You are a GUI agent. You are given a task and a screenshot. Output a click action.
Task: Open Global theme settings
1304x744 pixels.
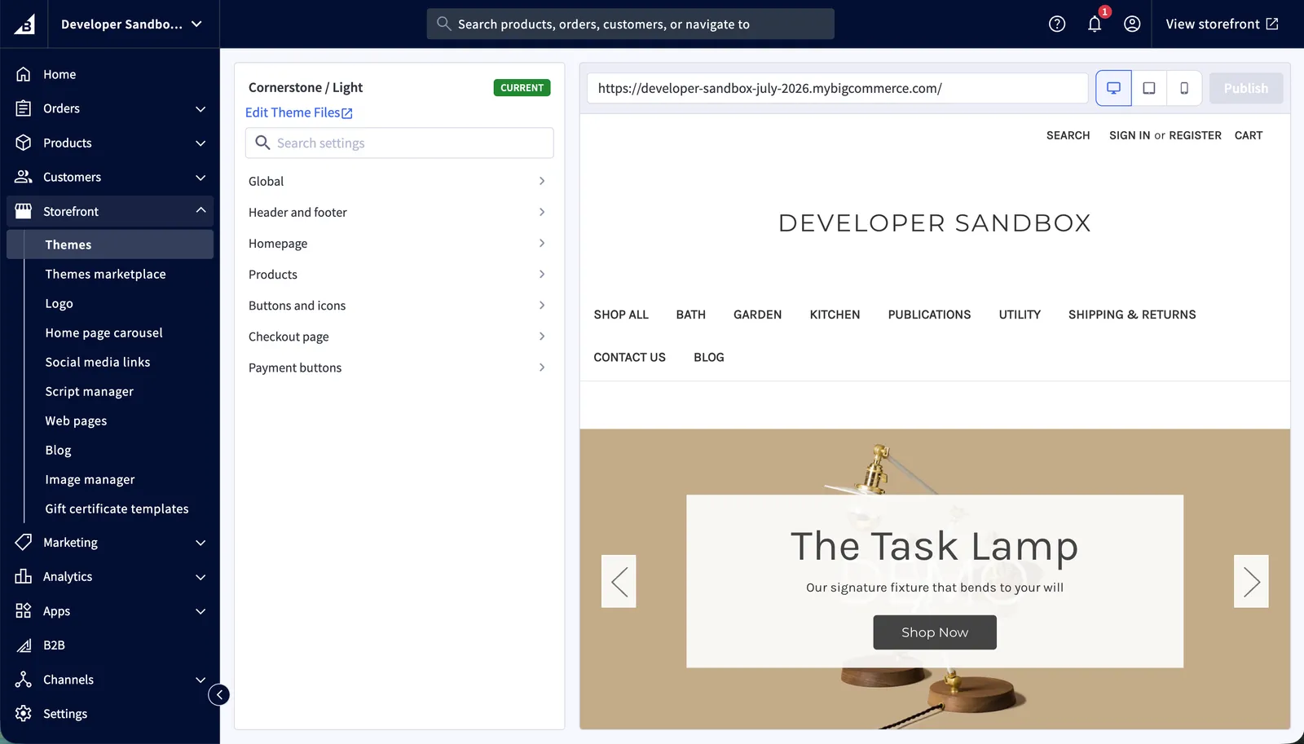point(399,181)
